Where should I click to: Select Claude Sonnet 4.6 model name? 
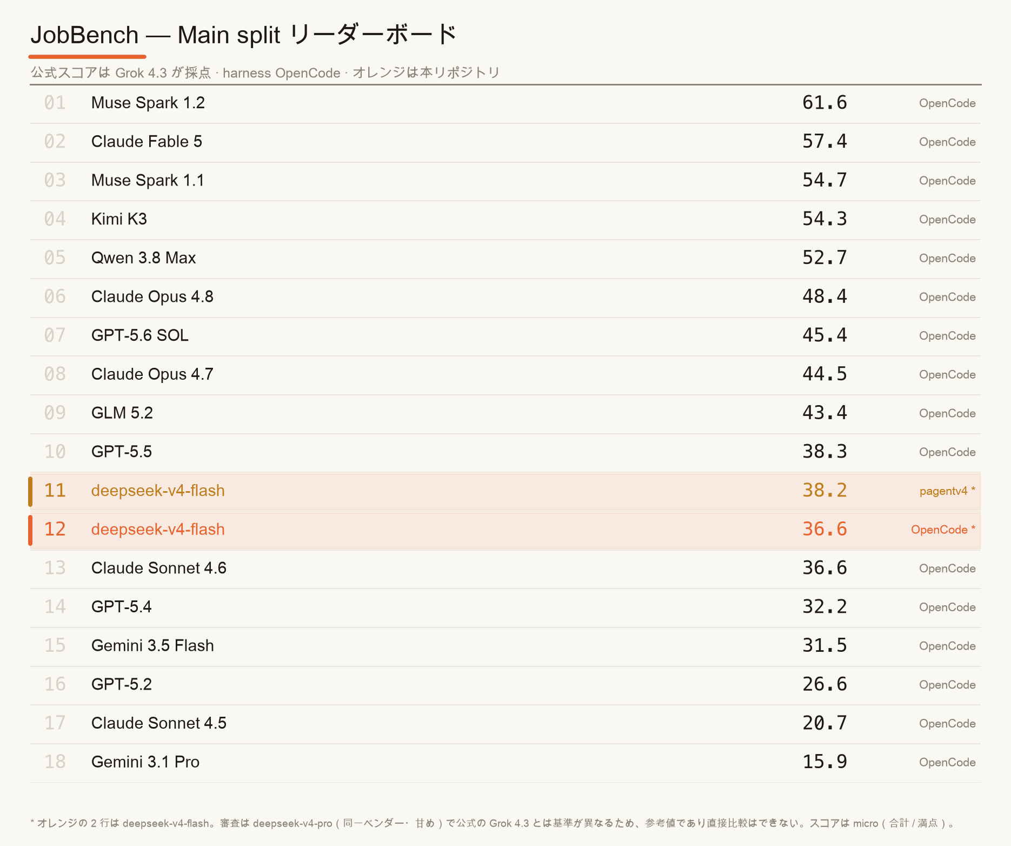(159, 569)
